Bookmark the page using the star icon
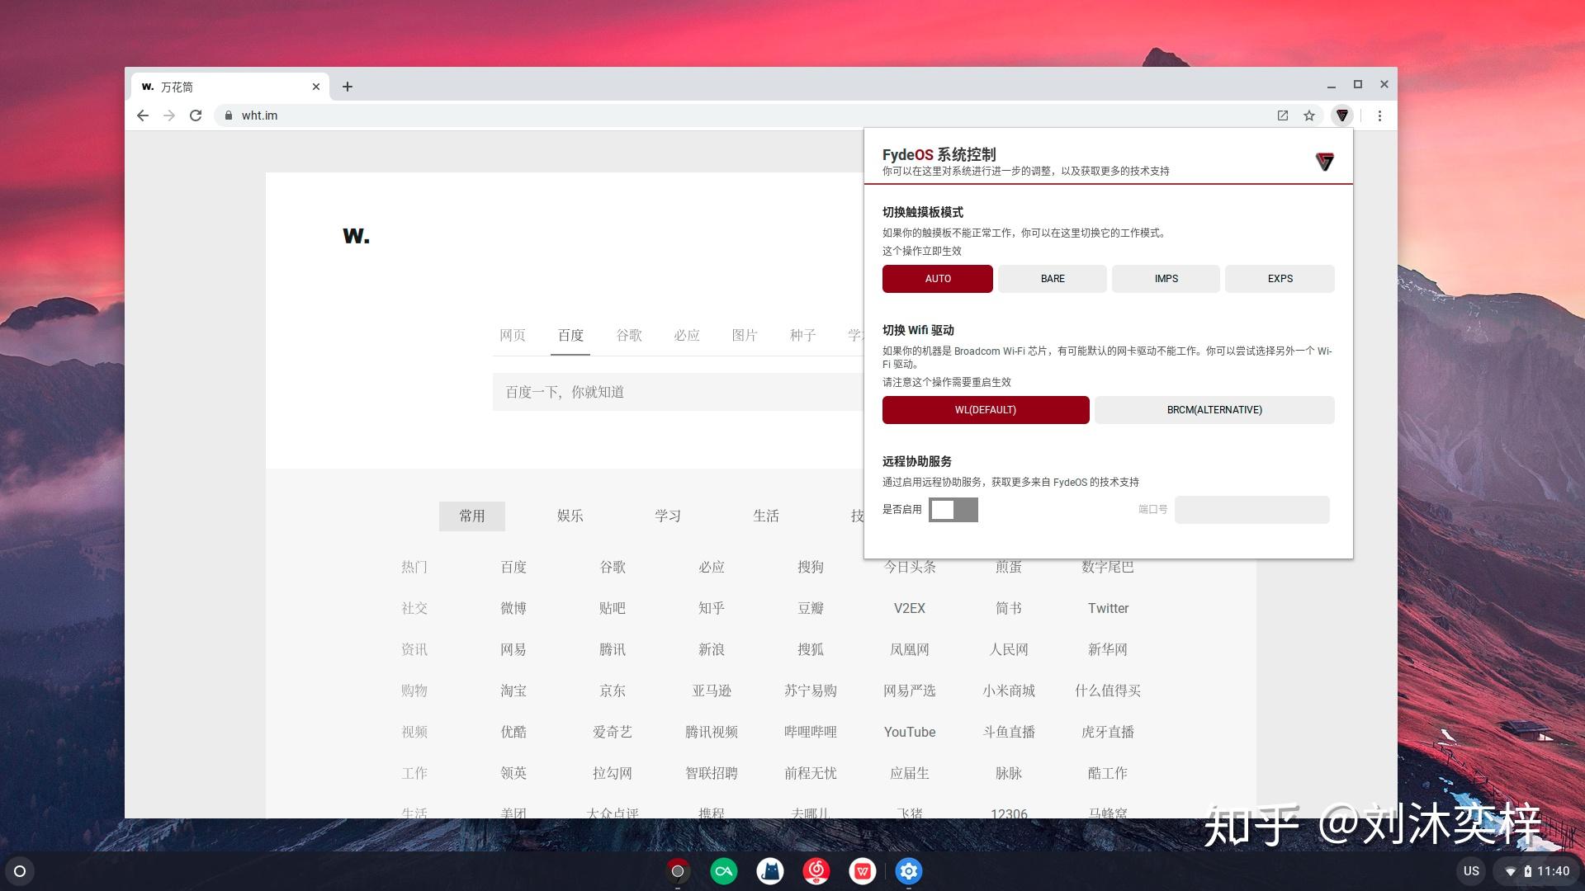The image size is (1585, 891). [1310, 115]
